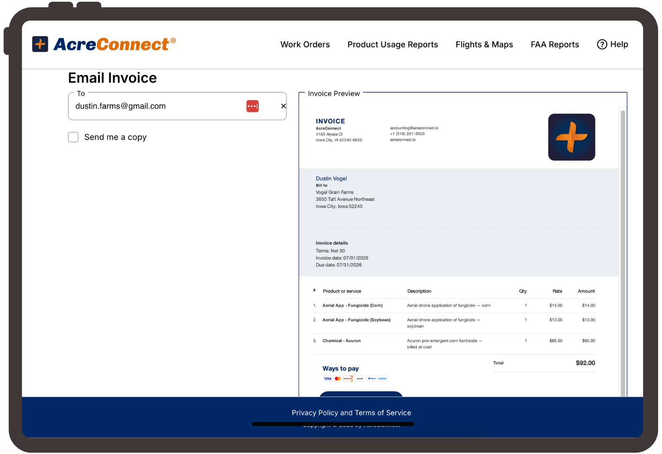Image resolution: width=662 pixels, height=454 pixels.
Task: Select 'Chemical - Acuron' line item
Action: 341,340
